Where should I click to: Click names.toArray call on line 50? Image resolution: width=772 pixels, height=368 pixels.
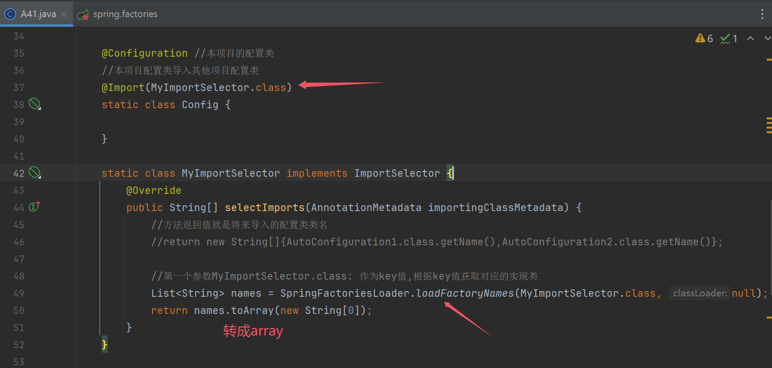(234, 310)
